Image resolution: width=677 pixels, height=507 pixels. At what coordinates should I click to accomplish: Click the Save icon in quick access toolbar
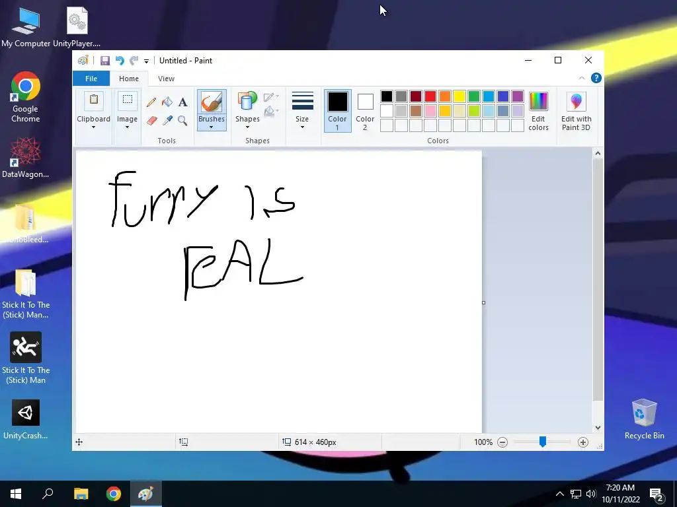[x=105, y=61]
